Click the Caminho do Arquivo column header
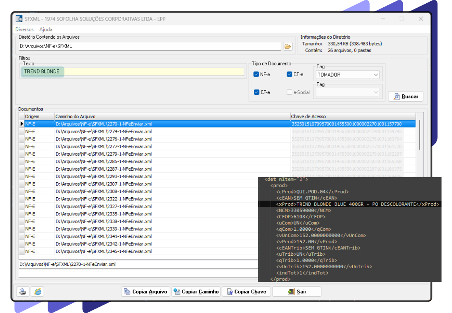 (x=172, y=117)
